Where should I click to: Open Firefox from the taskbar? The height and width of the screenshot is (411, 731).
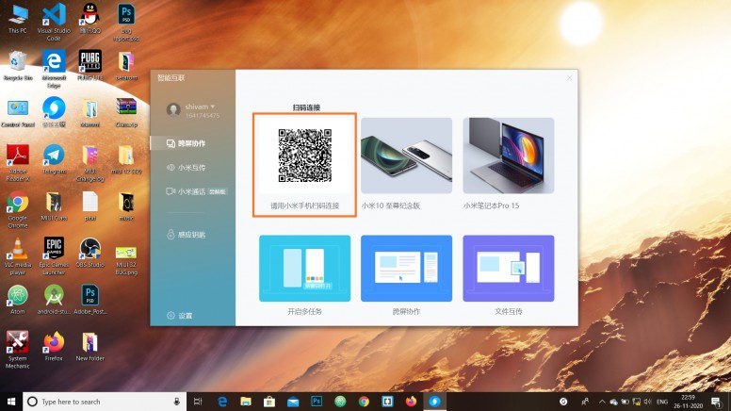pos(411,402)
